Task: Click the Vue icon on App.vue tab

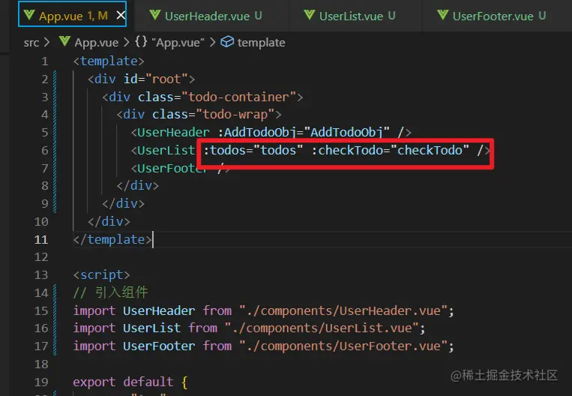Action: pyautogui.click(x=28, y=15)
